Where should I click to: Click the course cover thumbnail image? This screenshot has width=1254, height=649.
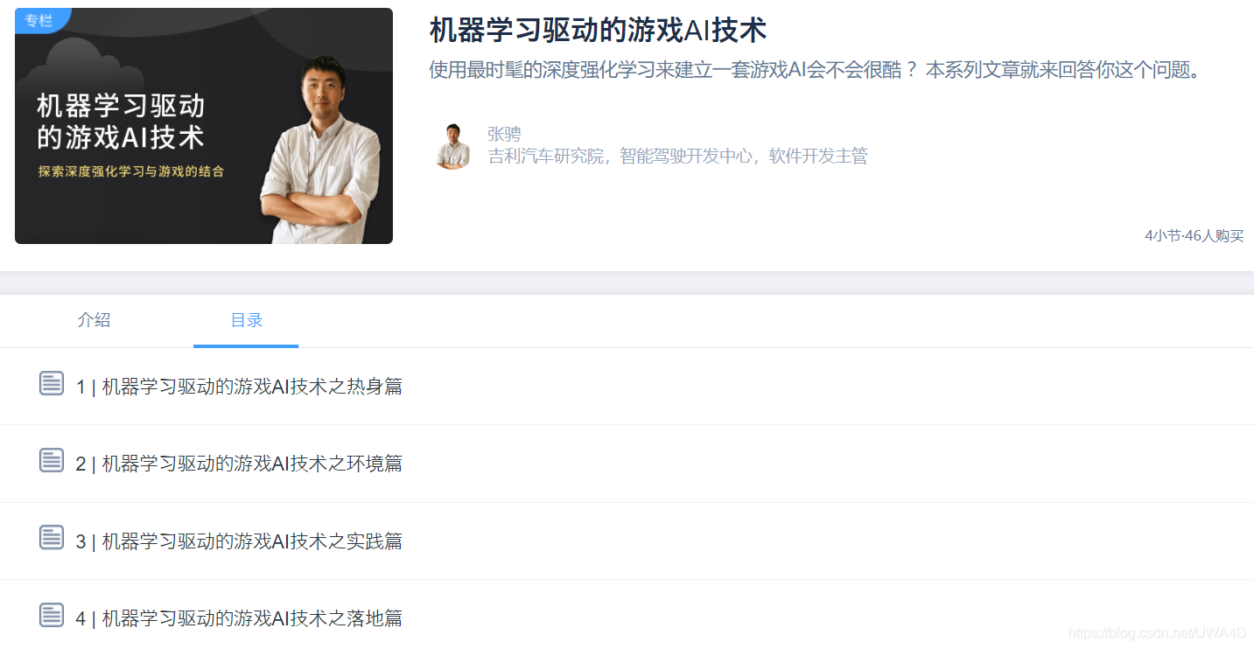(204, 126)
